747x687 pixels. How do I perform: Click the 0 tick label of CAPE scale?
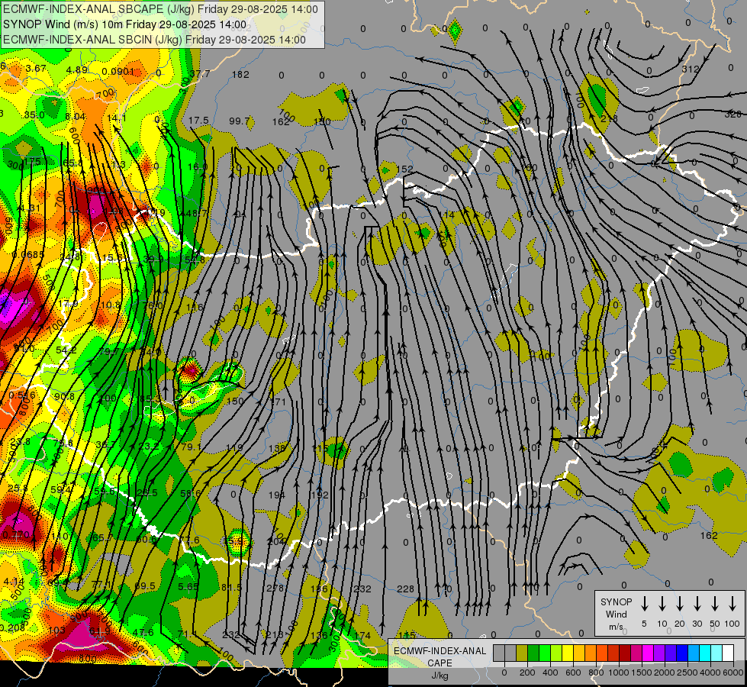coord(504,672)
